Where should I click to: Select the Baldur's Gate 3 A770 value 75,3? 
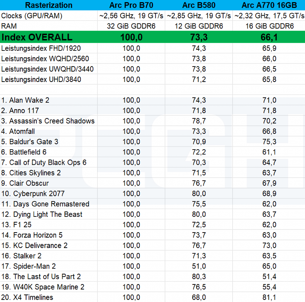(x=269, y=142)
